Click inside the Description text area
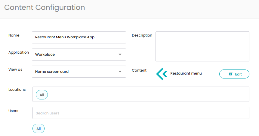 pyautogui.click(x=202, y=46)
